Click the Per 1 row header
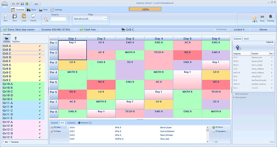Viewport: 277px width, 147px height. [x=54, y=45]
